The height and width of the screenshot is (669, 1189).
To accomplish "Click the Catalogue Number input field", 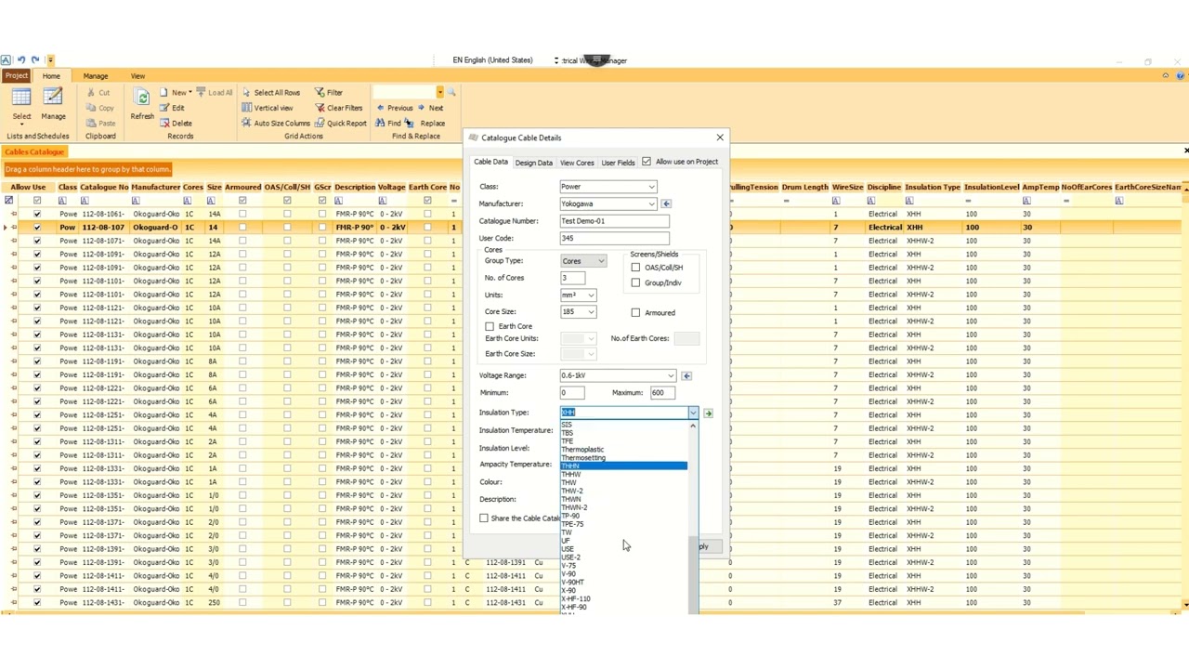I will pyautogui.click(x=614, y=221).
